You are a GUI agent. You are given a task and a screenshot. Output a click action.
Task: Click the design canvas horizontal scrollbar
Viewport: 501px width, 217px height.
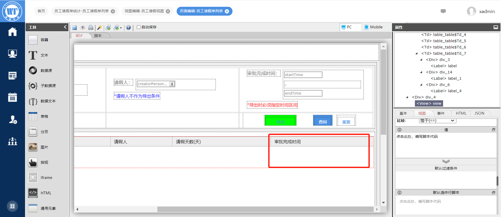point(265,209)
